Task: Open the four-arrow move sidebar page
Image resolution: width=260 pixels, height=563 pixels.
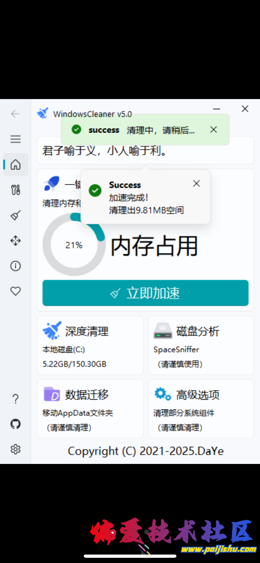Action: pos(15,240)
